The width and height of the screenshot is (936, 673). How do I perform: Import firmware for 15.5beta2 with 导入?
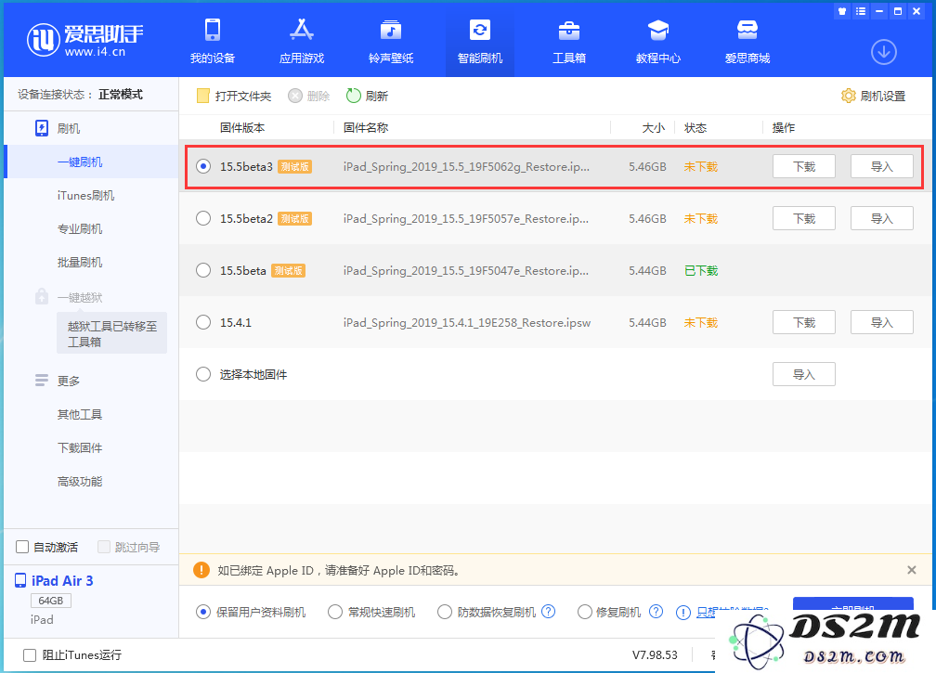[882, 218]
